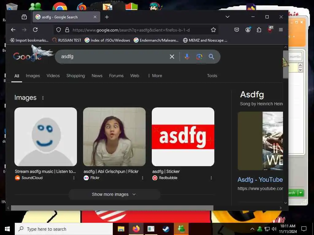Screen dimensions: 314x235
Task: Show hidden system tray icons
Action: 252,229
